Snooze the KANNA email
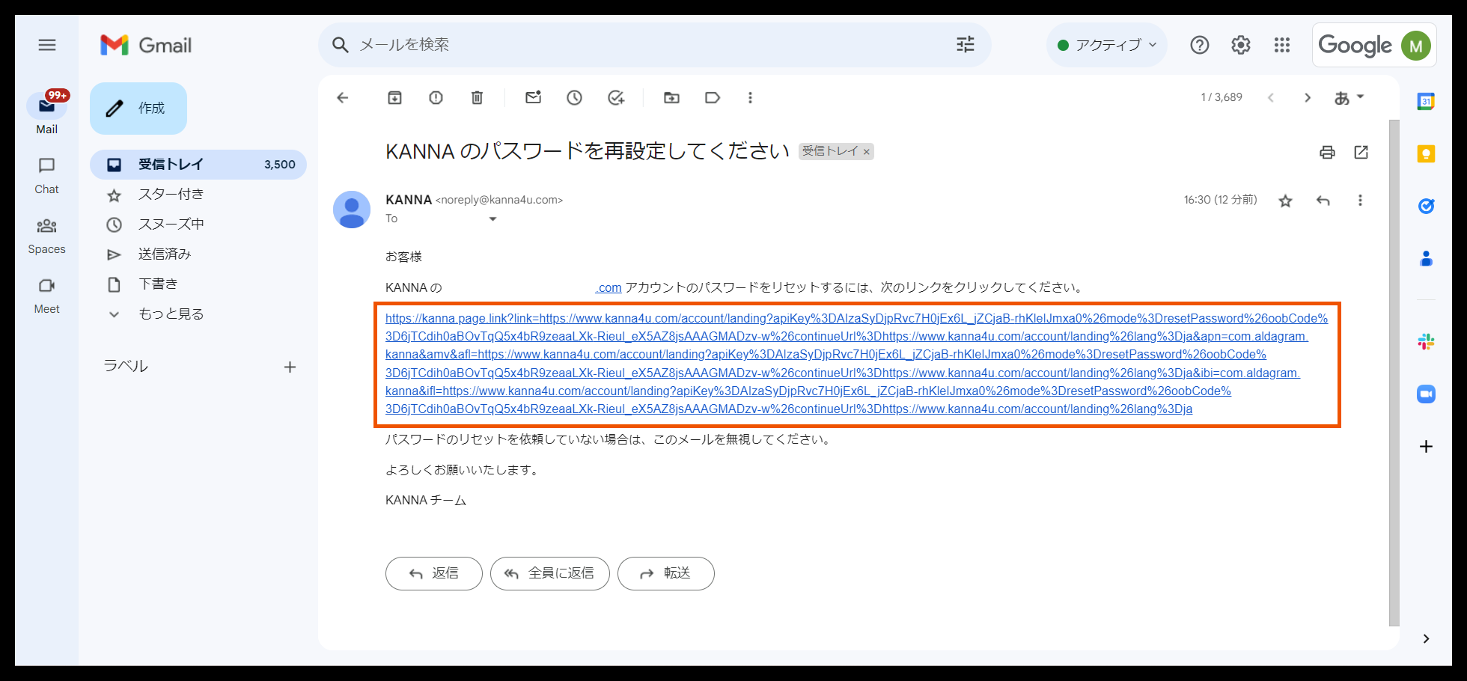 [x=574, y=97]
